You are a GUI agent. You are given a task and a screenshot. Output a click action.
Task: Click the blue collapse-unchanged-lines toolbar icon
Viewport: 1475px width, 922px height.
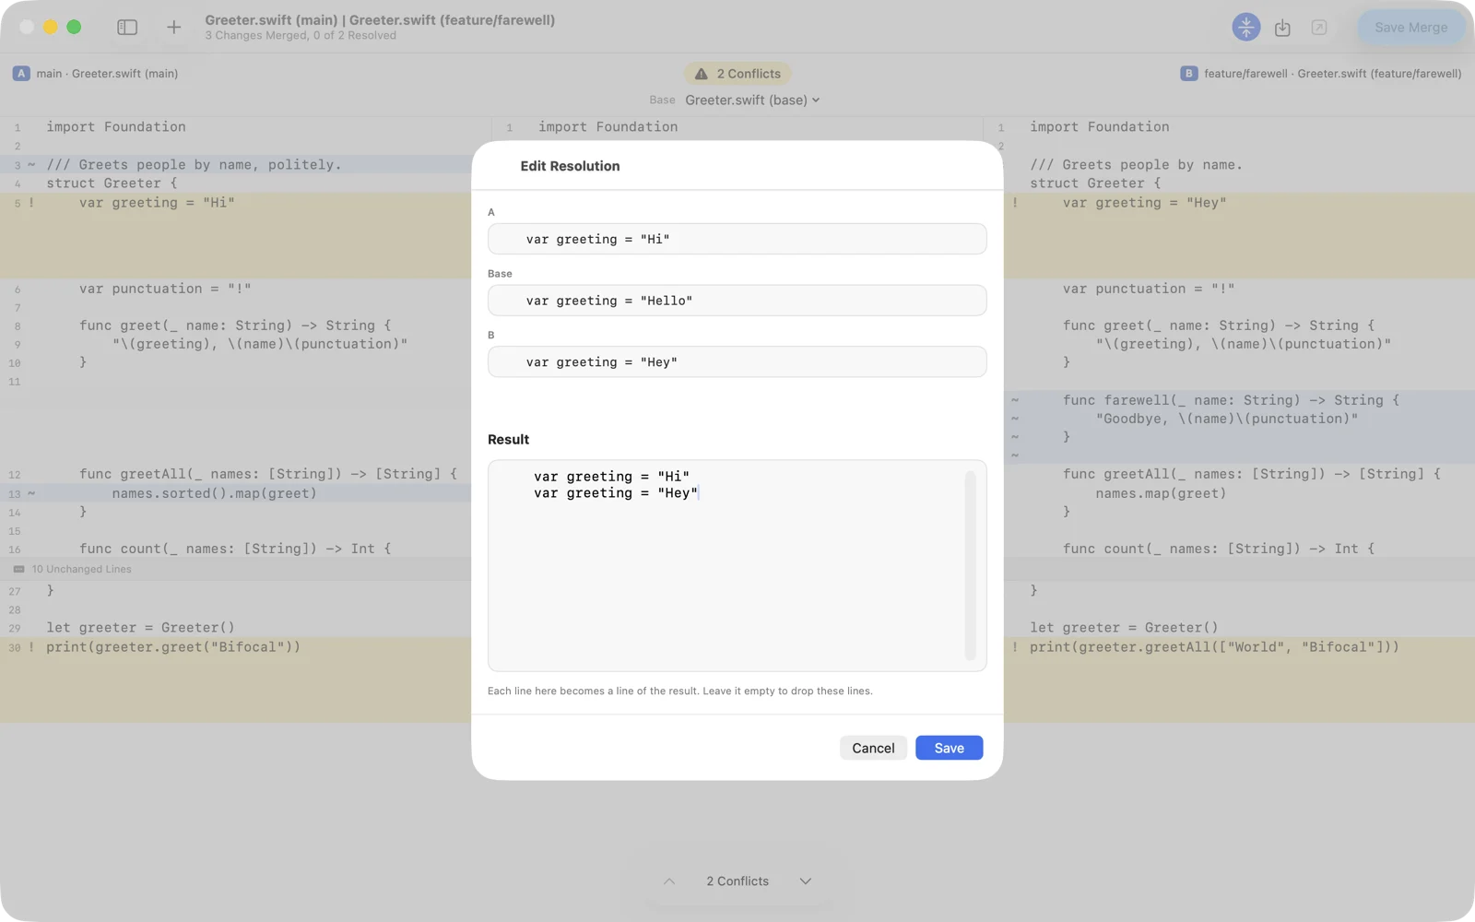pyautogui.click(x=1245, y=28)
